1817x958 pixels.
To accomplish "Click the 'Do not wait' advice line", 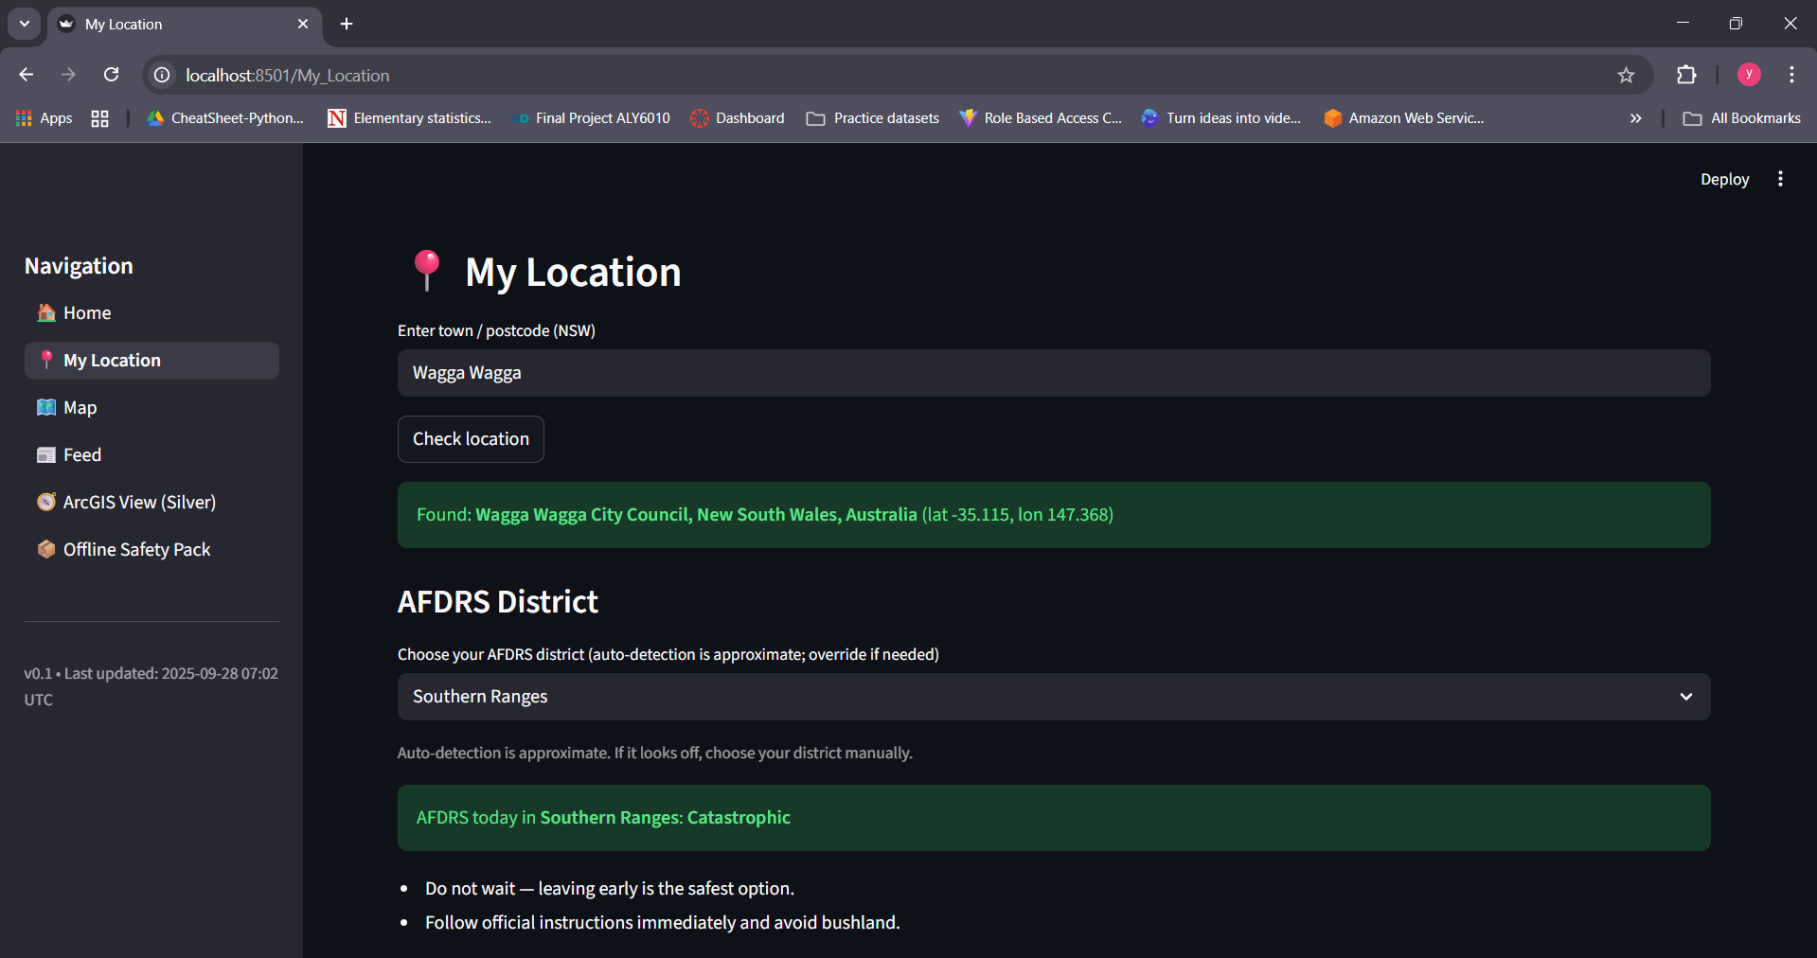I will point(610,889).
